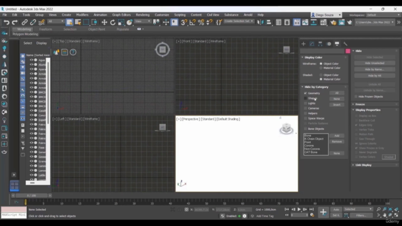402x226 pixels.
Task: Open the Scripting menu
Action: tap(180, 15)
